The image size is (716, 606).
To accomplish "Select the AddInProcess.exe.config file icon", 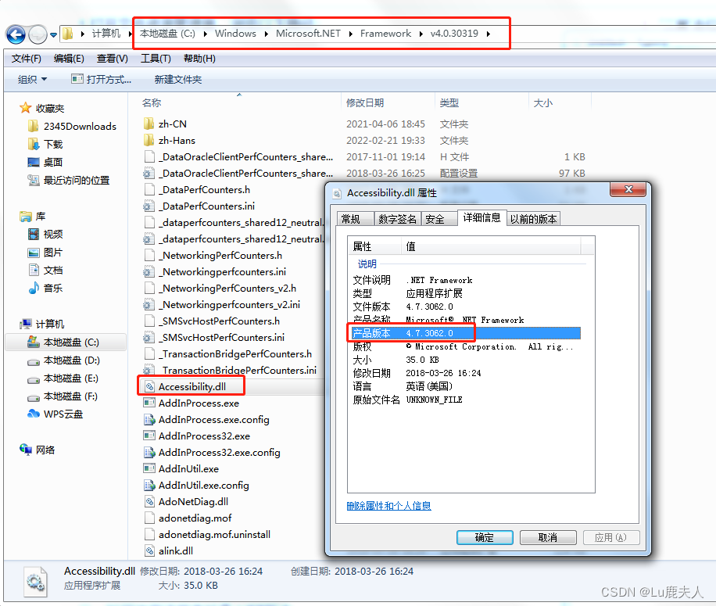I will (149, 420).
